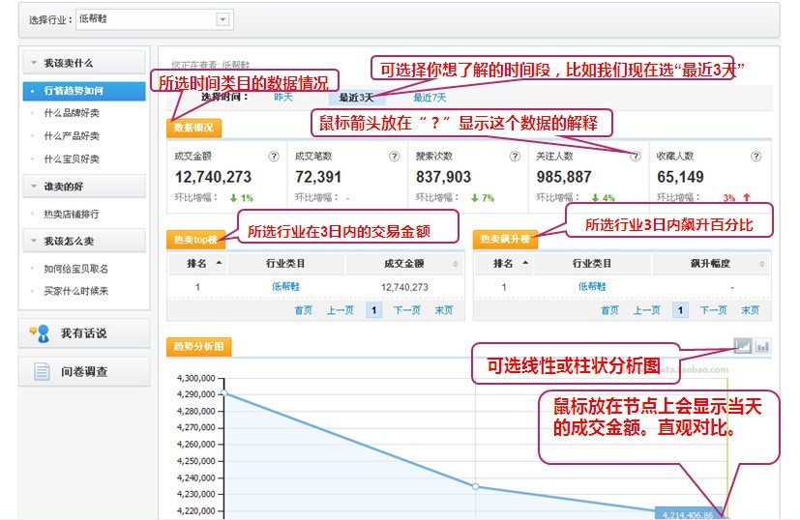800x520 pixels.
Task: Select the 最近3天 time range
Action: (357, 97)
